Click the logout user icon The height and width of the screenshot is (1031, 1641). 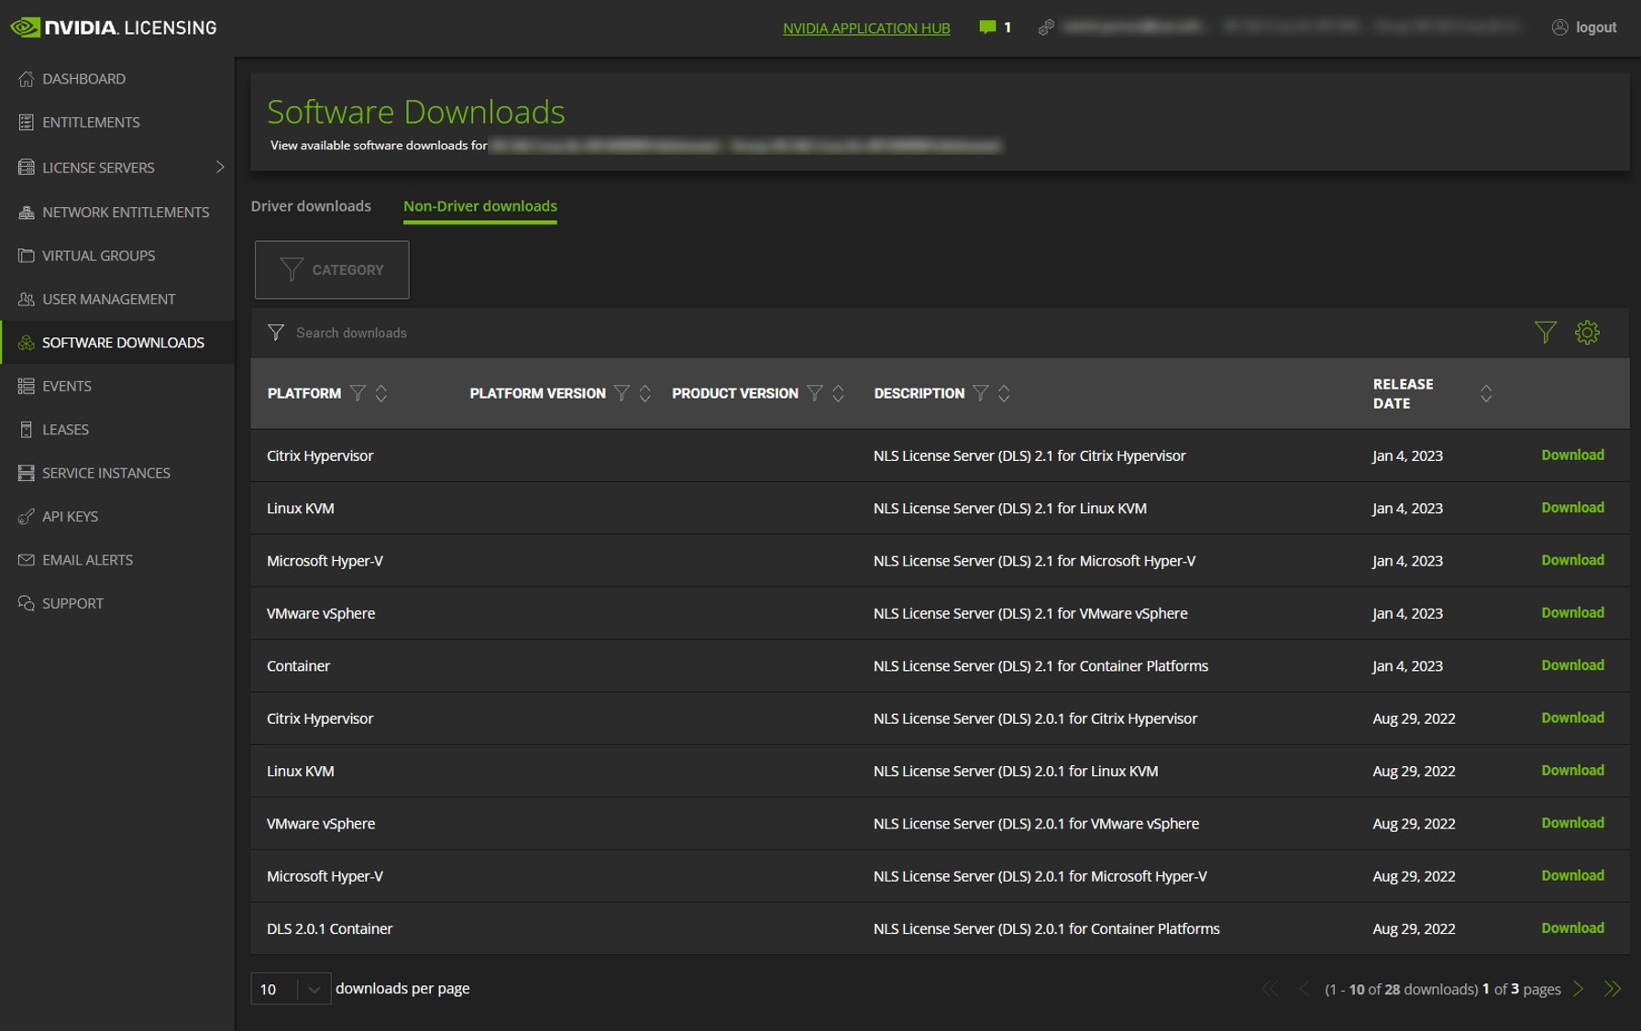point(1559,27)
